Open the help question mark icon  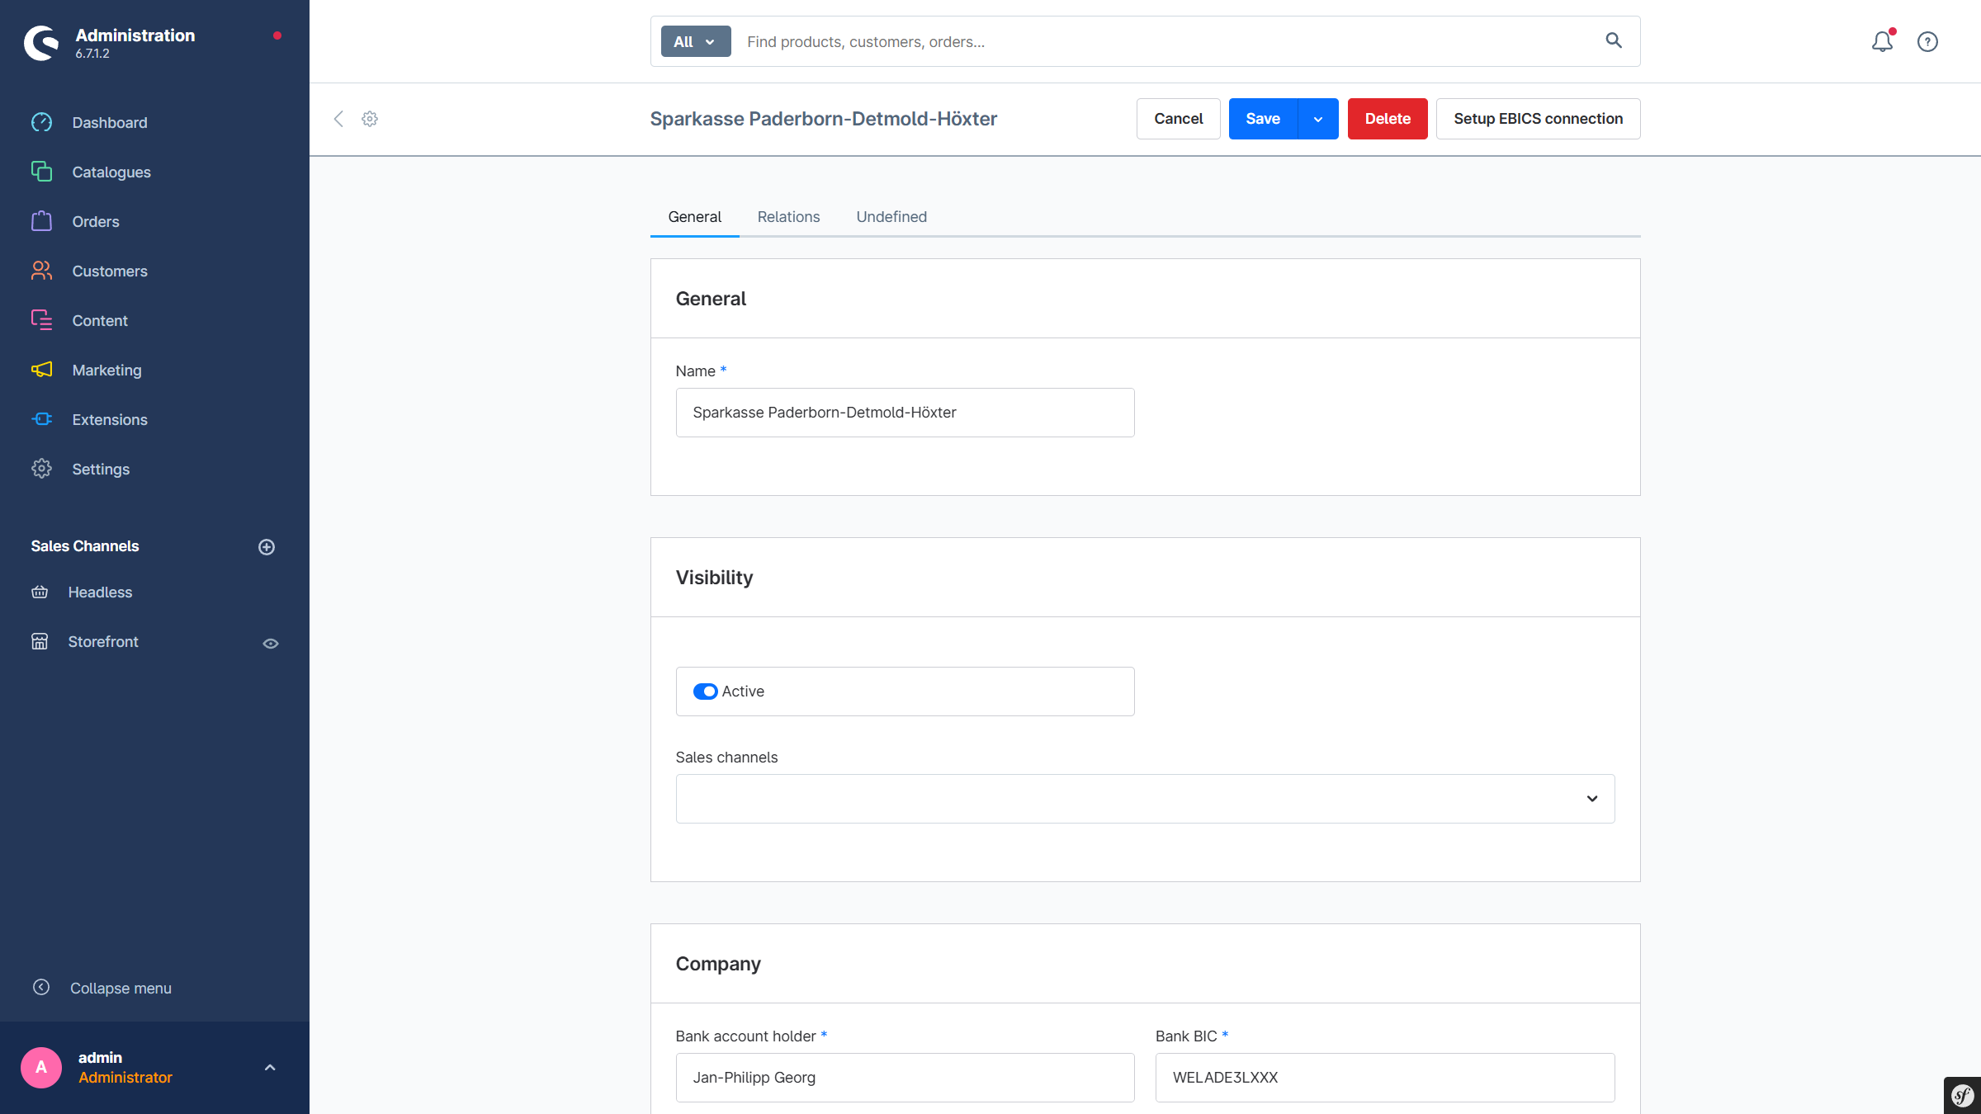pos(1927,41)
